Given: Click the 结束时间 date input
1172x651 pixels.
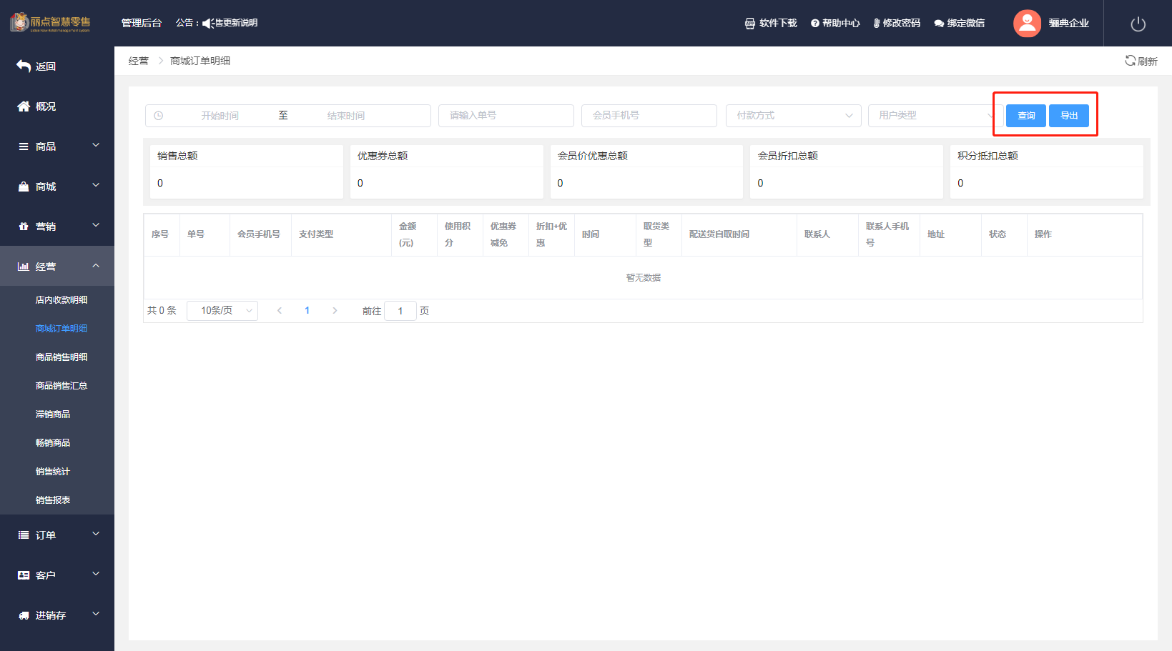Looking at the screenshot, I should [346, 115].
